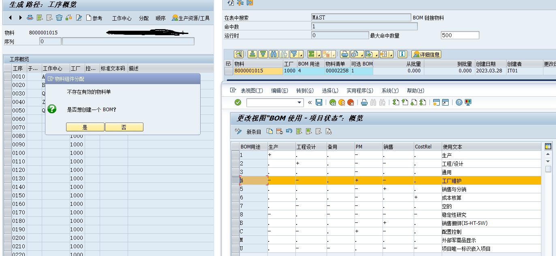Viewport: 556px width, 256px height.
Task: Click the customize local layout monitor icon
Action: (468, 102)
